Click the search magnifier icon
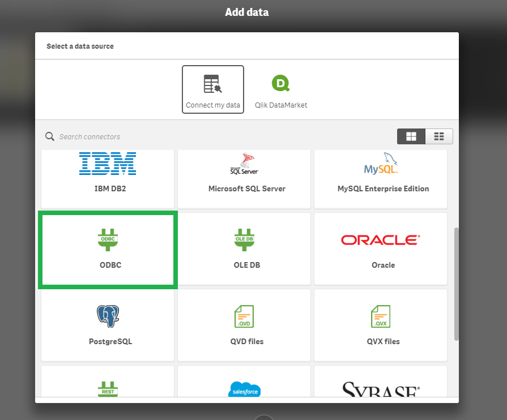 coord(50,136)
